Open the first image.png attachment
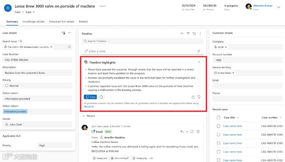This screenshot has height=162, width=285. click(x=100, y=158)
